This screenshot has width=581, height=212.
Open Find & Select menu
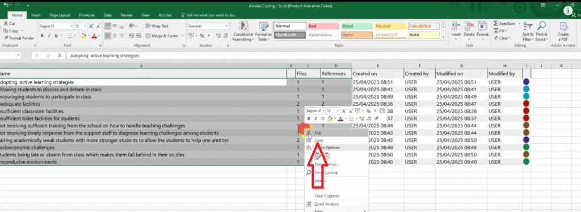click(x=541, y=31)
